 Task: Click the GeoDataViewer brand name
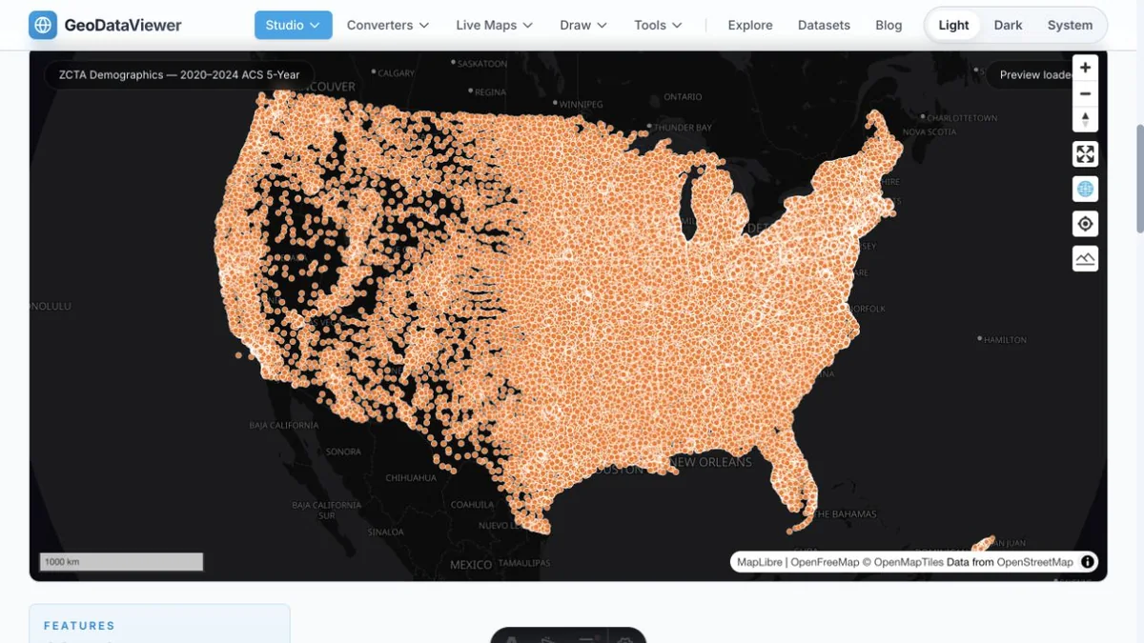point(123,25)
